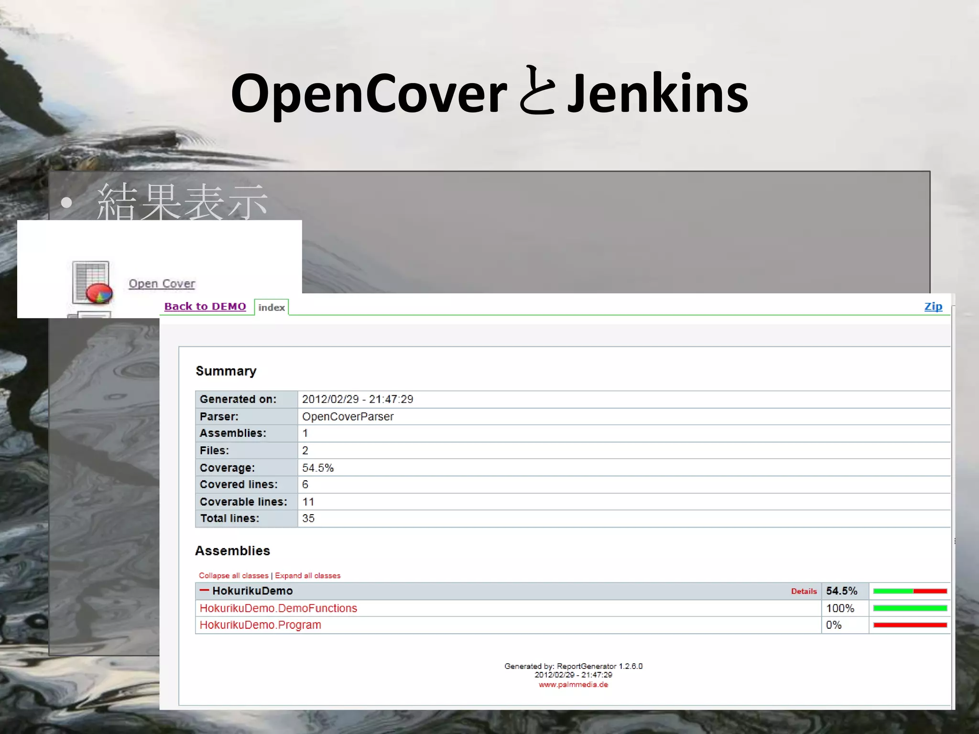Select the index tab
Screen dimensions: 979x734
[x=272, y=307]
